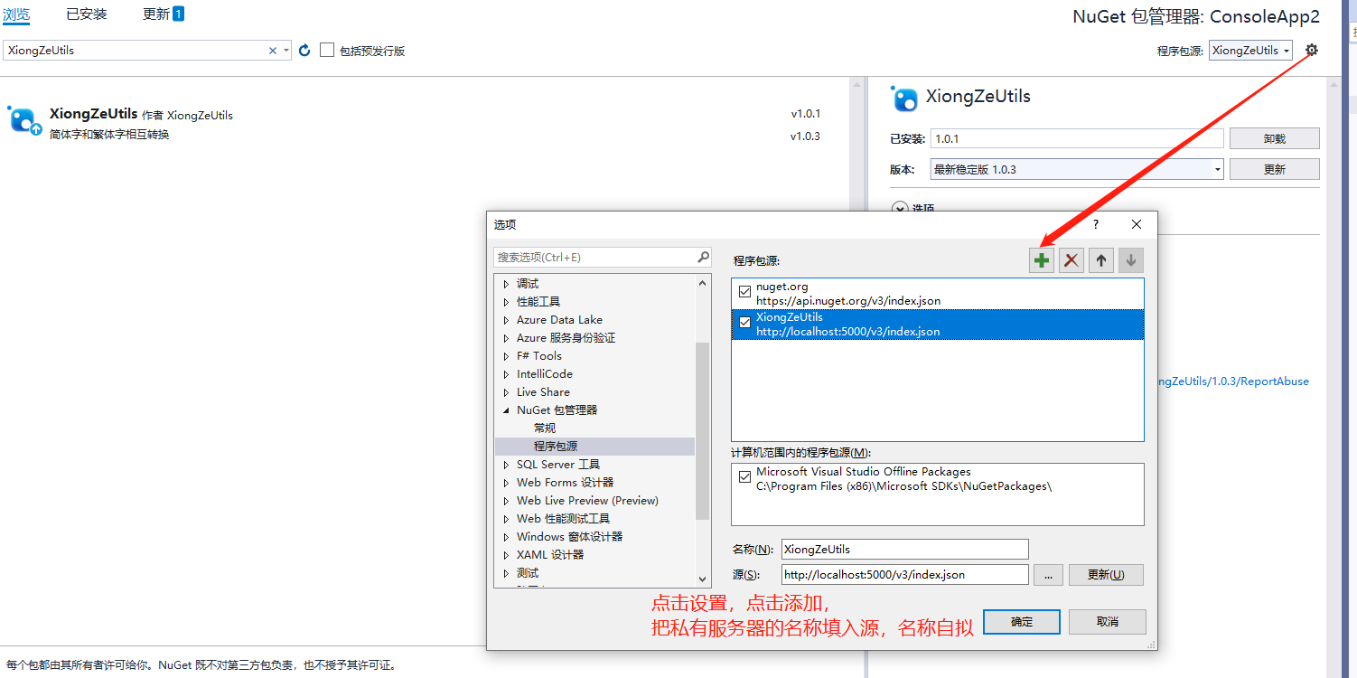The width and height of the screenshot is (1357, 678).
Task: Open the search box history dropdown arrow
Action: pyautogui.click(x=286, y=51)
